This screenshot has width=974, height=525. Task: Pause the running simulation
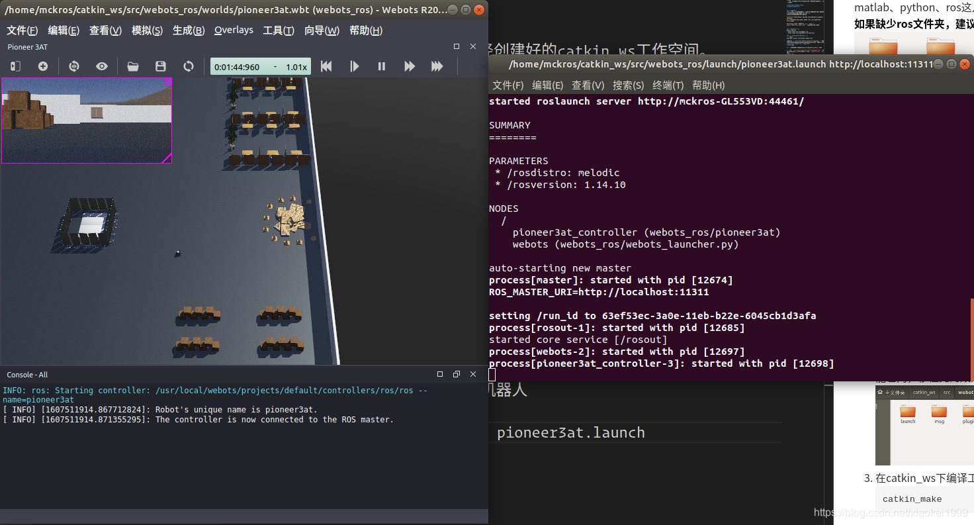coord(382,66)
